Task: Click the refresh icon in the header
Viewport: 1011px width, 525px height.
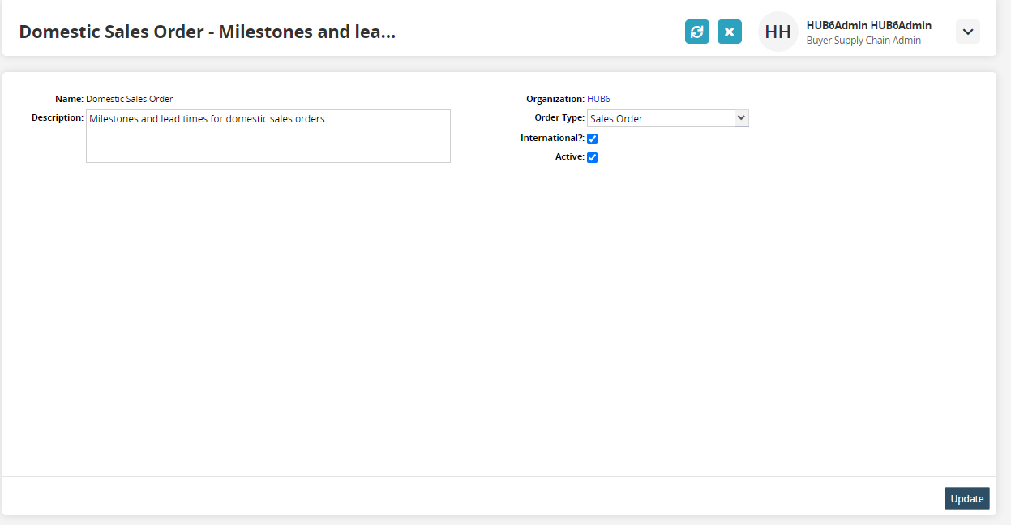Action: pyautogui.click(x=697, y=32)
